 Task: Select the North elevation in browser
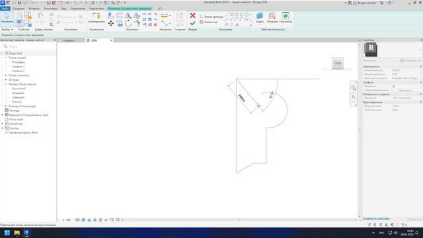pyautogui.click(x=18, y=97)
